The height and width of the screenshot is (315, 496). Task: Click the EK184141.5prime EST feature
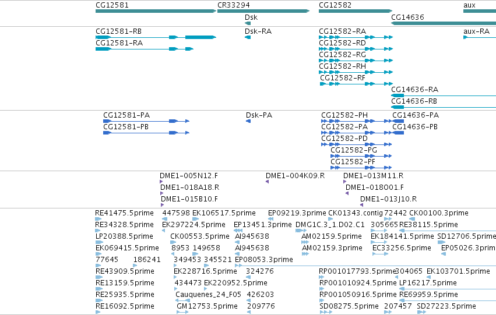tap(379, 242)
